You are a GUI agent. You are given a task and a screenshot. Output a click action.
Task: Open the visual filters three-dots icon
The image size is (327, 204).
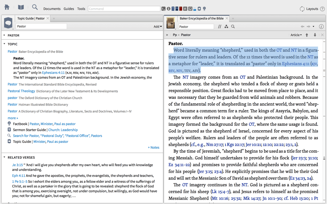coord(226,27)
